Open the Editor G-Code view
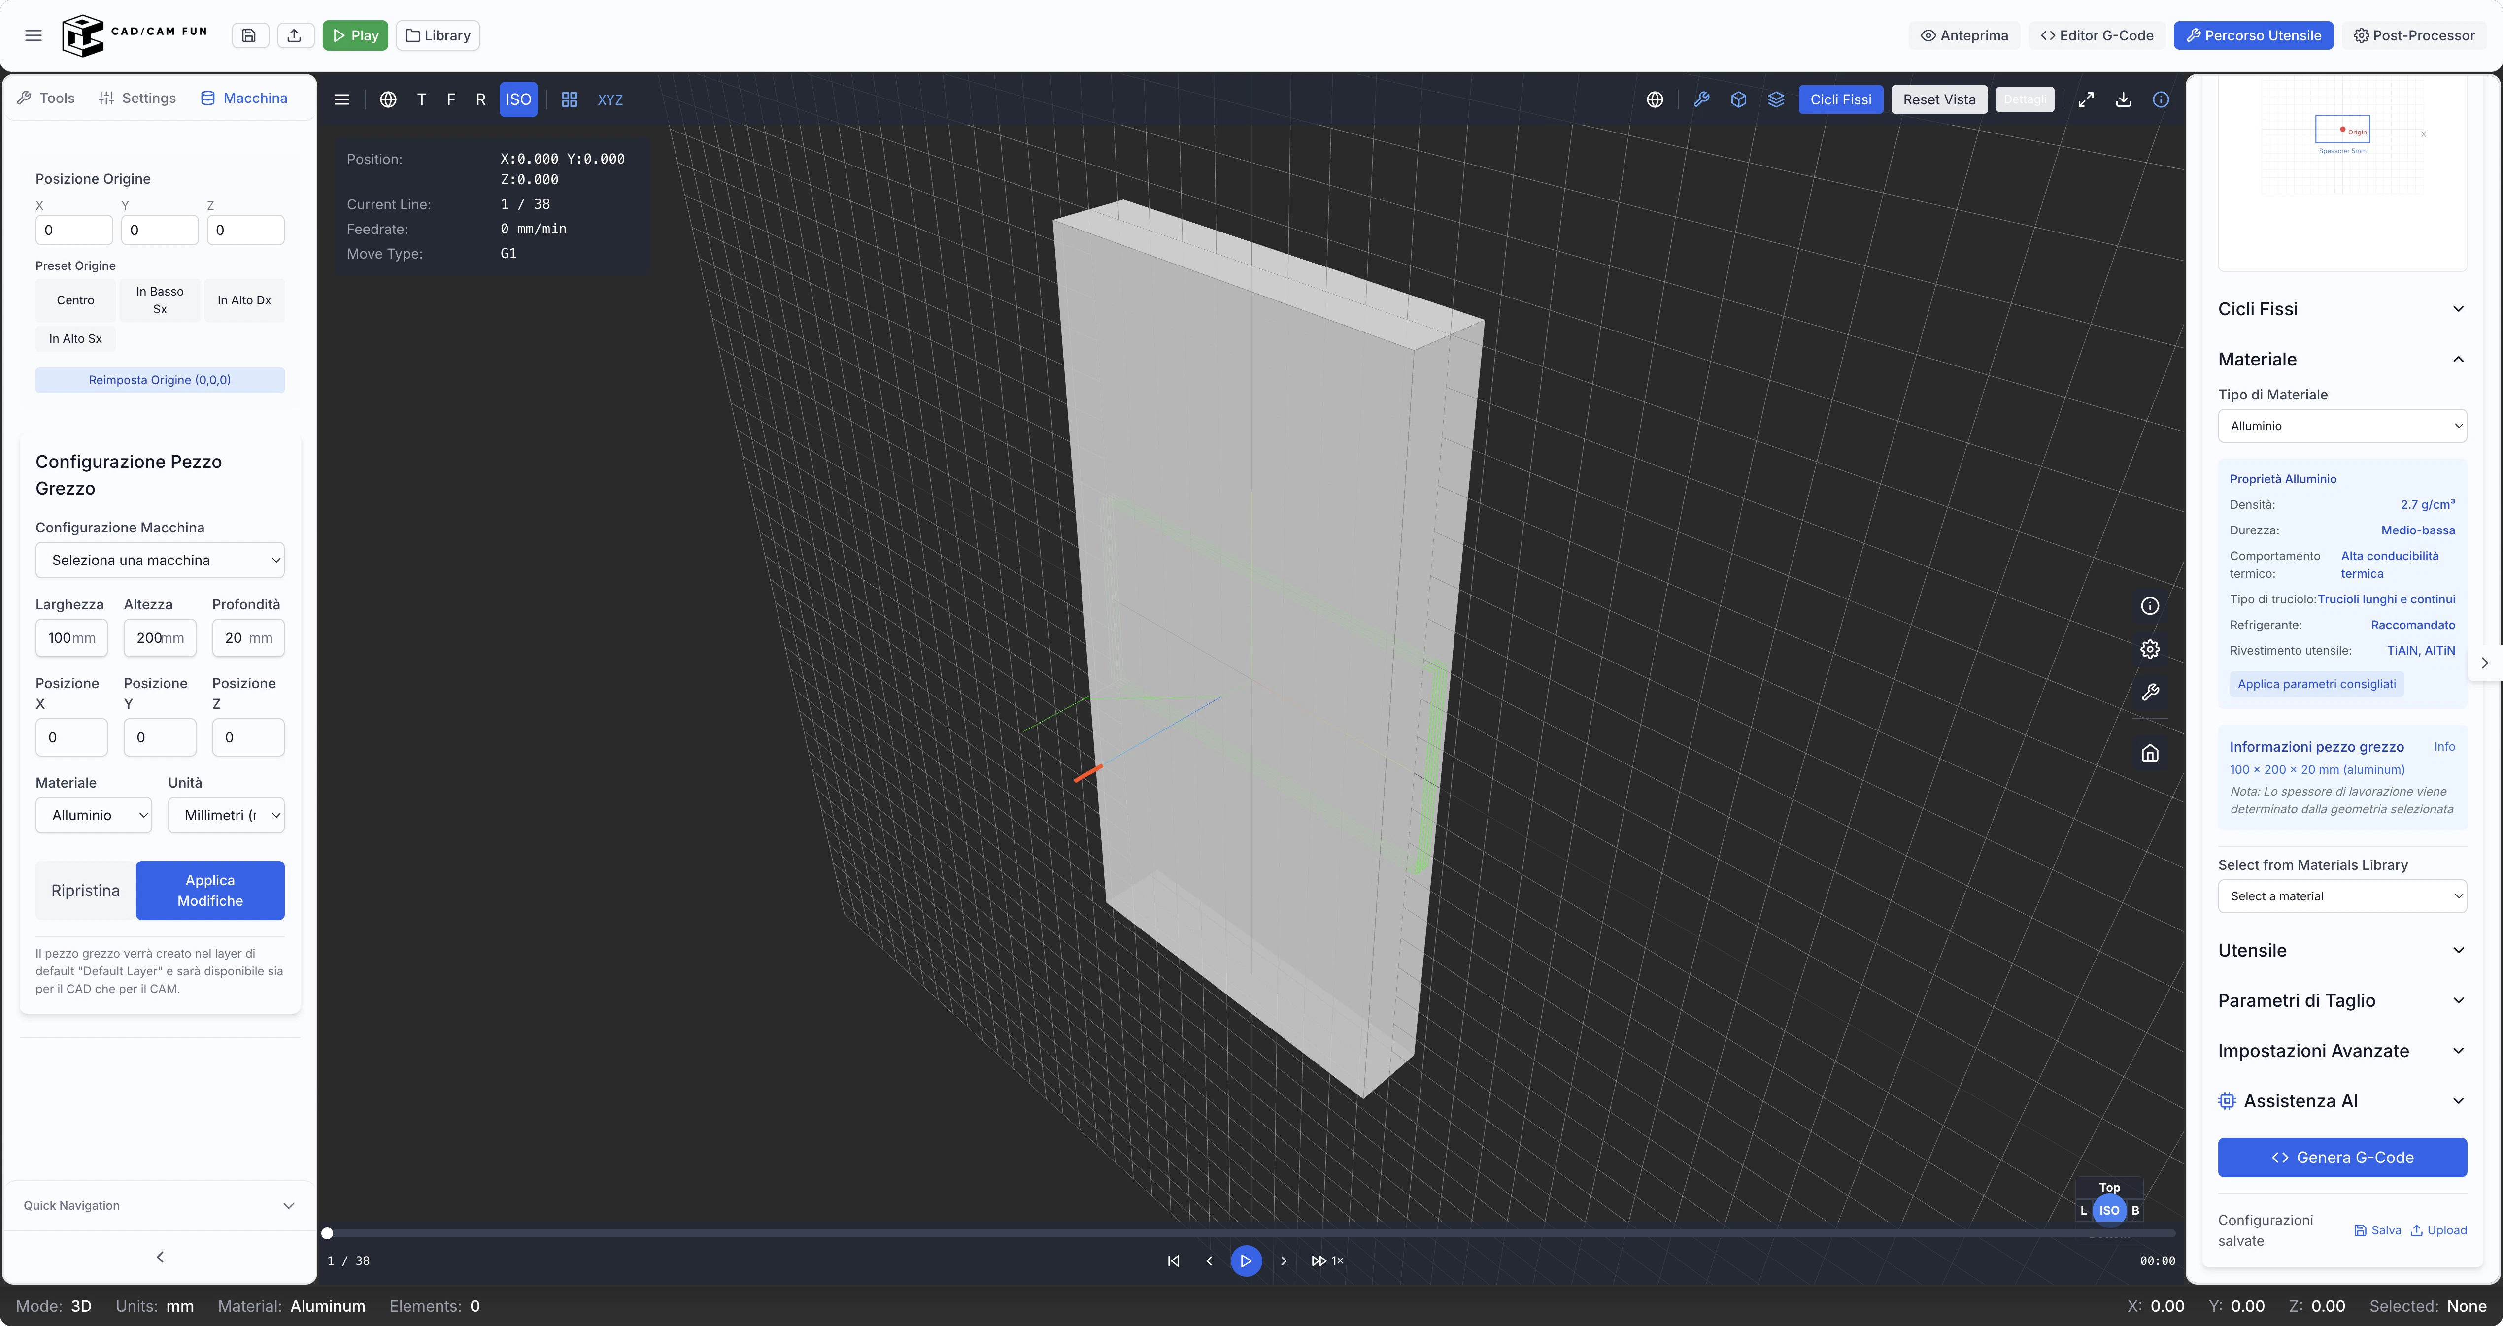The image size is (2503, 1326). pos(2097,36)
